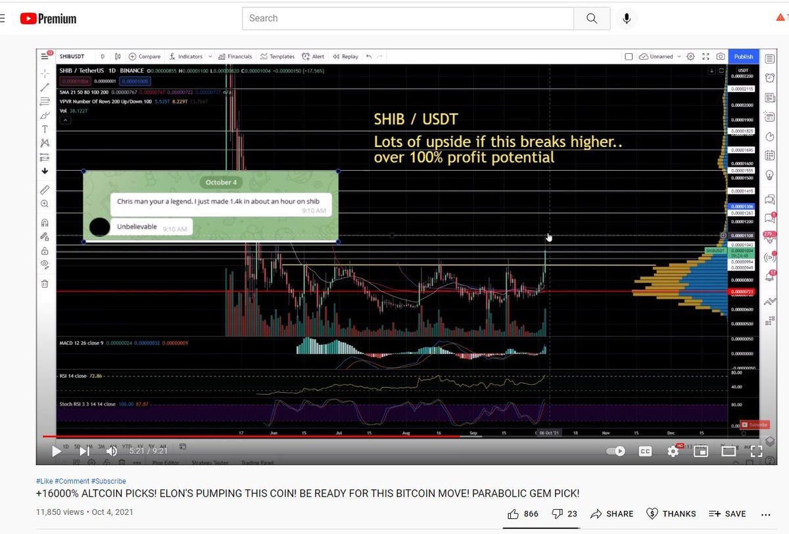789x534 pixels.
Task: Open YouTube Premium home logo
Action: point(48,19)
